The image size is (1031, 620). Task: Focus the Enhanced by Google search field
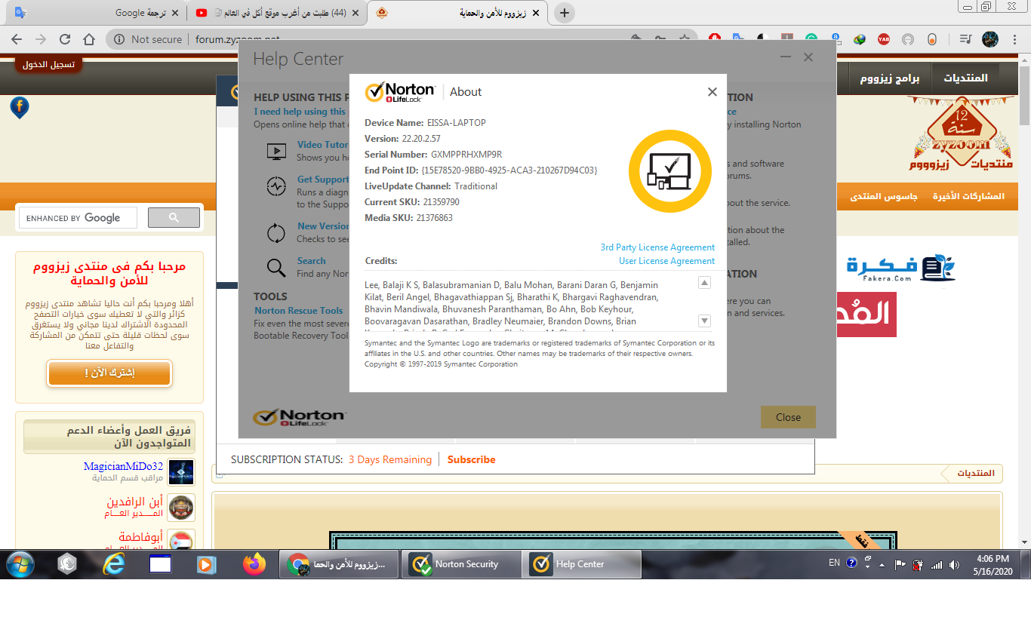78,218
